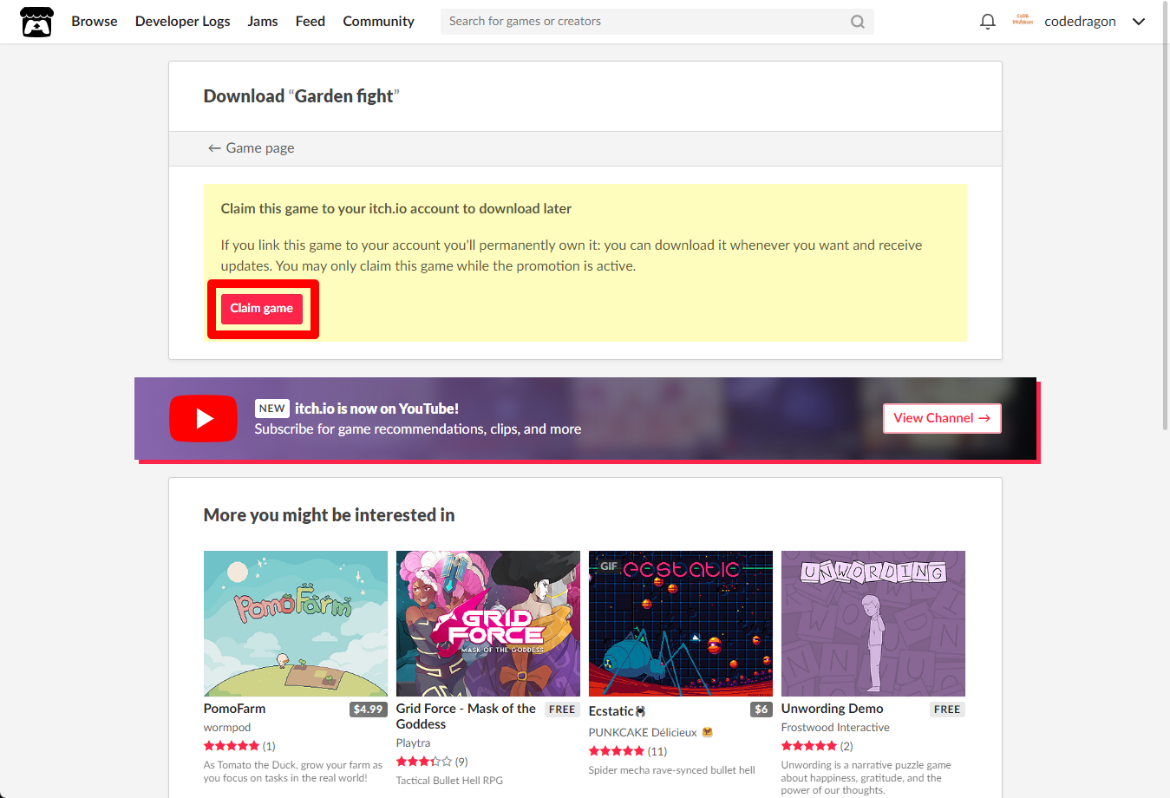Click the GIF badge on Ecstatic thumbnail
Viewport: 1170px width, 798px height.
coord(609,566)
